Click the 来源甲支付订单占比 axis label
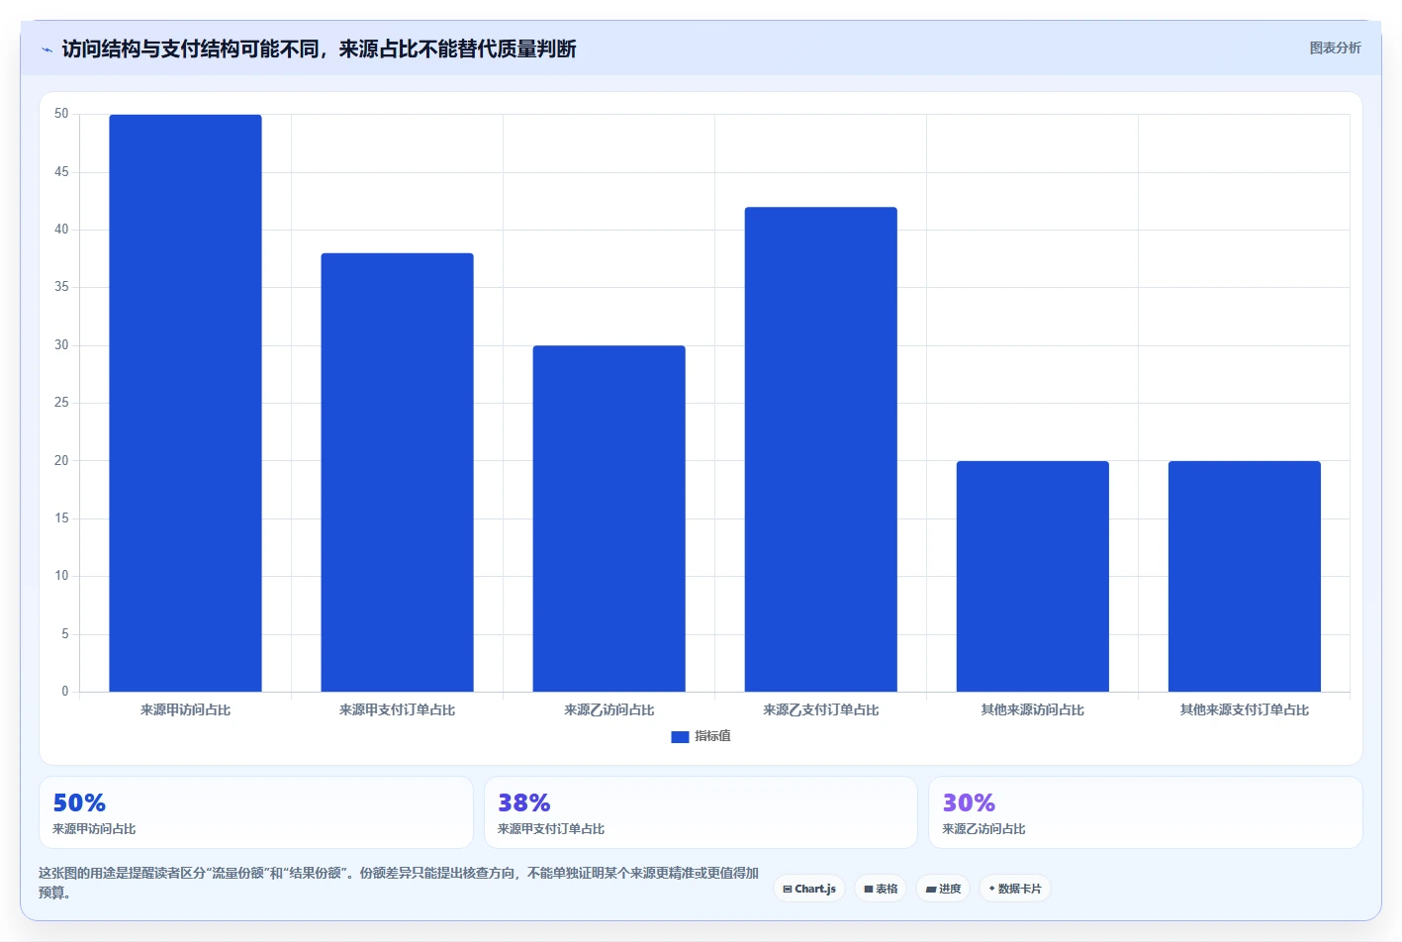 click(397, 709)
